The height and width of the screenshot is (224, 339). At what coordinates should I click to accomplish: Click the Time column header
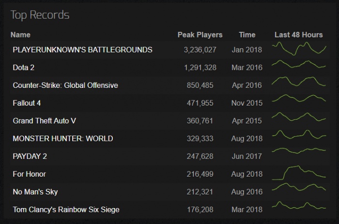pyautogui.click(x=247, y=35)
